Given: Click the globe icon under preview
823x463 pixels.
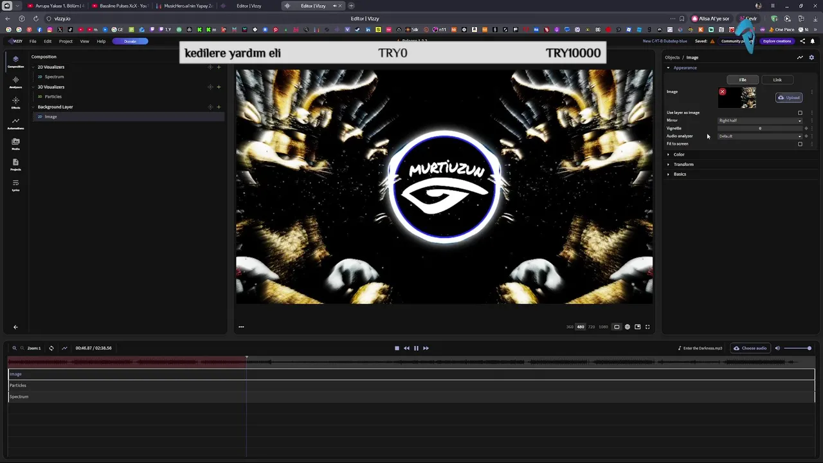Looking at the screenshot, I should click(628, 327).
